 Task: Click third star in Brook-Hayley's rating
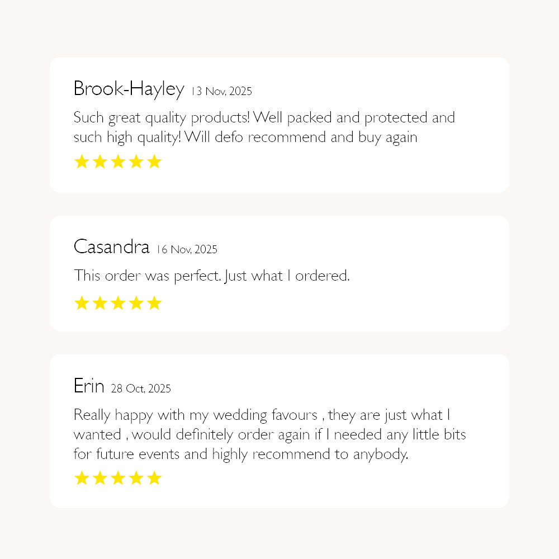click(x=118, y=162)
